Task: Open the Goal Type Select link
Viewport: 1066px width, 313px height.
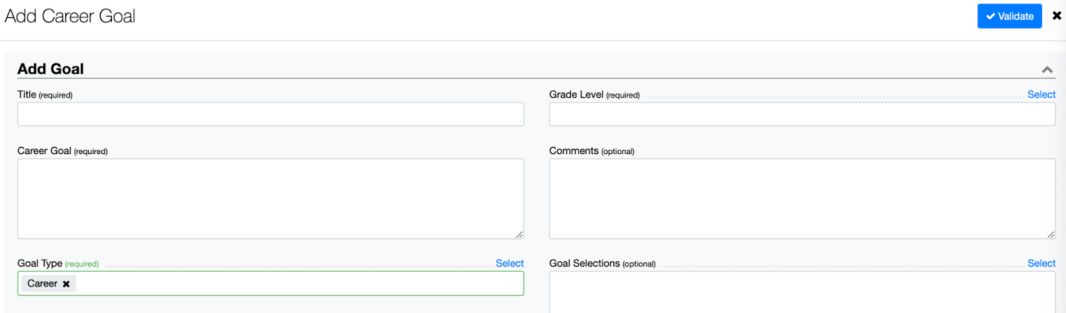Action: (x=510, y=263)
